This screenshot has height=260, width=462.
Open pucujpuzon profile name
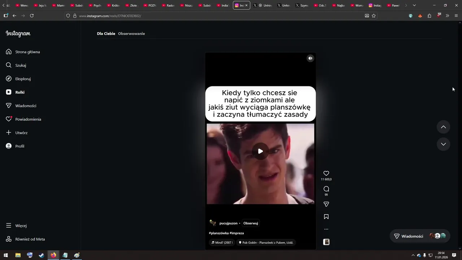click(x=228, y=223)
